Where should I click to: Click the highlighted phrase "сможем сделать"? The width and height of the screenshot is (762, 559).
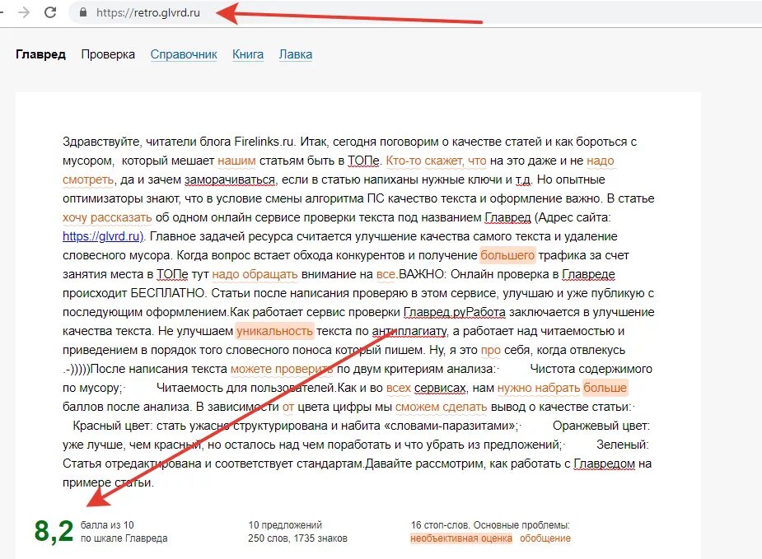tap(442, 407)
